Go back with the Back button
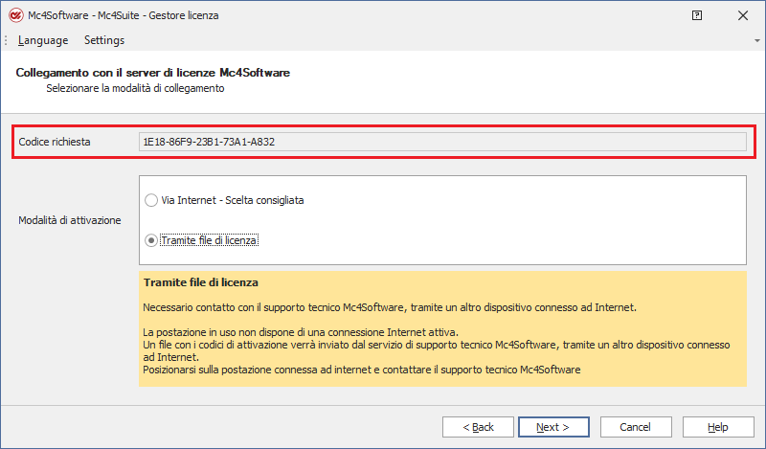766x449 pixels. point(478,427)
